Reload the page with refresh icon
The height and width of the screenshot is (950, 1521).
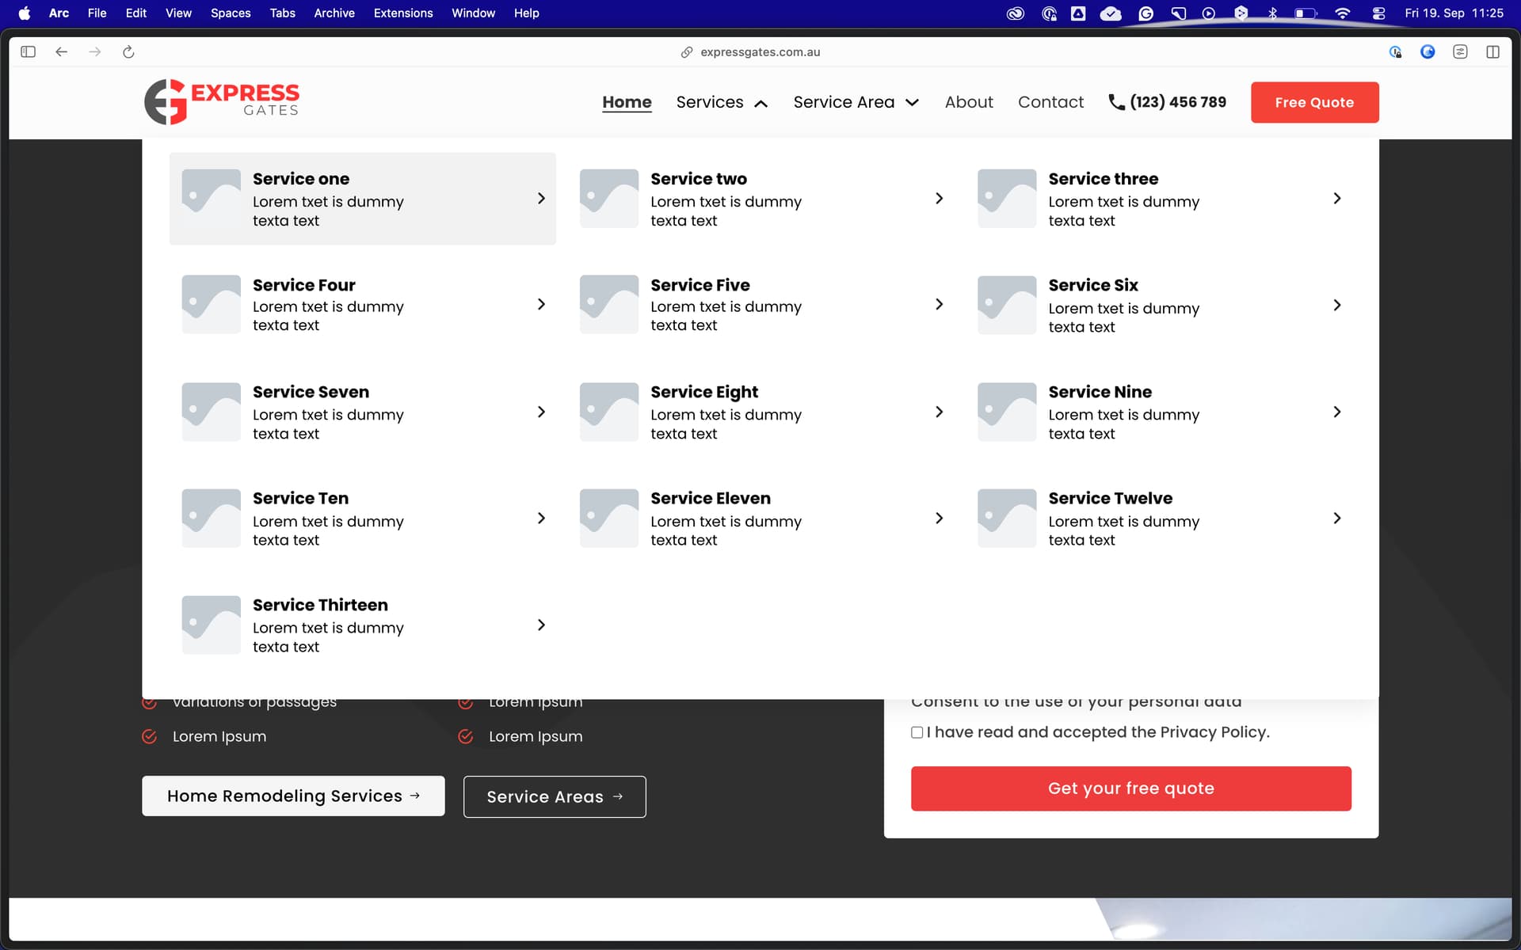(128, 51)
